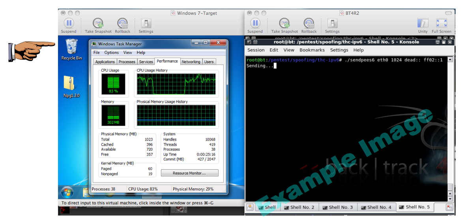Open Options menu in Task Manager
This screenshot has width=466, height=224.
[111, 52]
